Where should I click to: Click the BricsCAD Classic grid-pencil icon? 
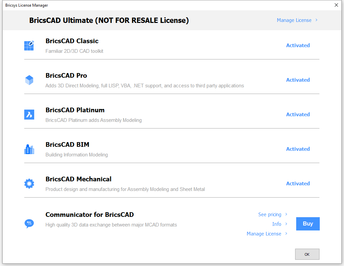tap(29, 45)
